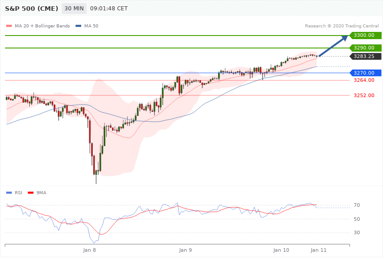Viewport: 383px width, 259px height.
Task: Click the 09:01:48 CET timestamp
Action: [x=109, y=9]
